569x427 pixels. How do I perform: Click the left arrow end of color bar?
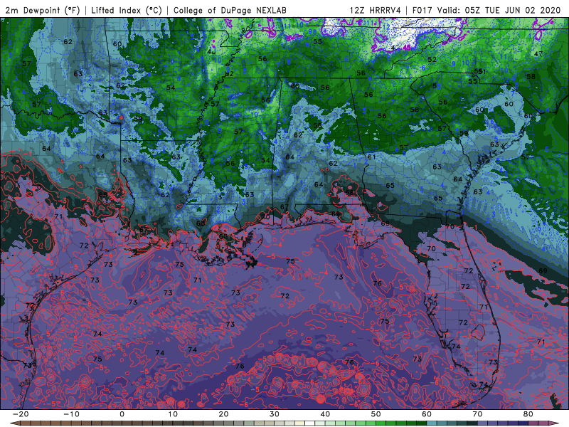[14, 423]
